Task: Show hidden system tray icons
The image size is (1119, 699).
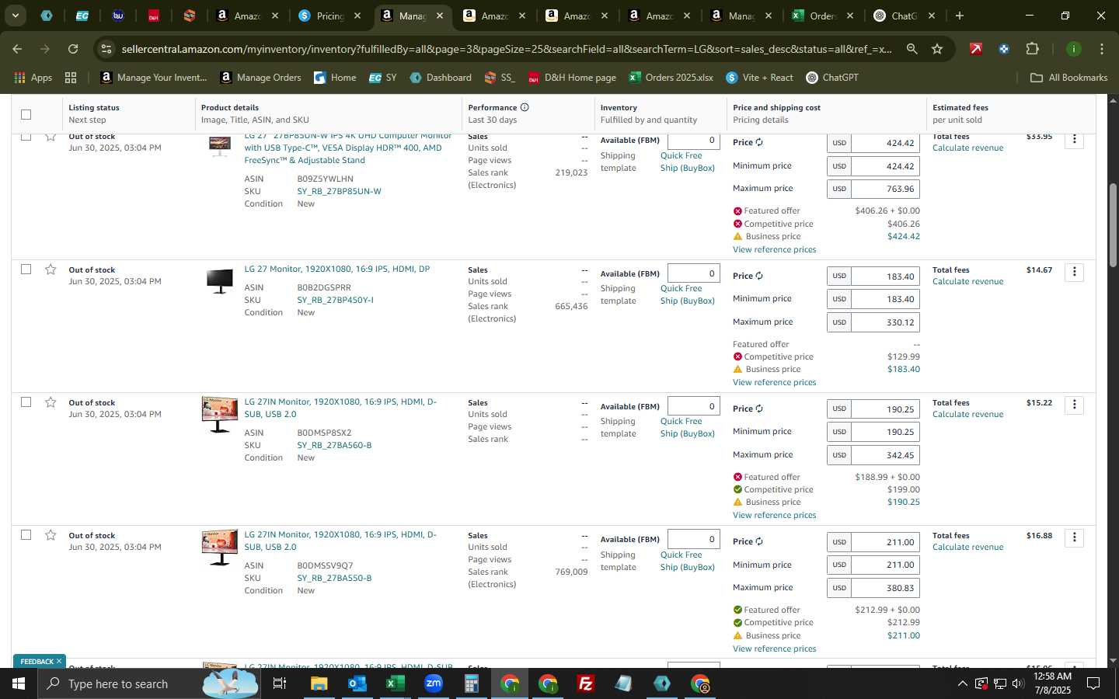Action: point(962,683)
